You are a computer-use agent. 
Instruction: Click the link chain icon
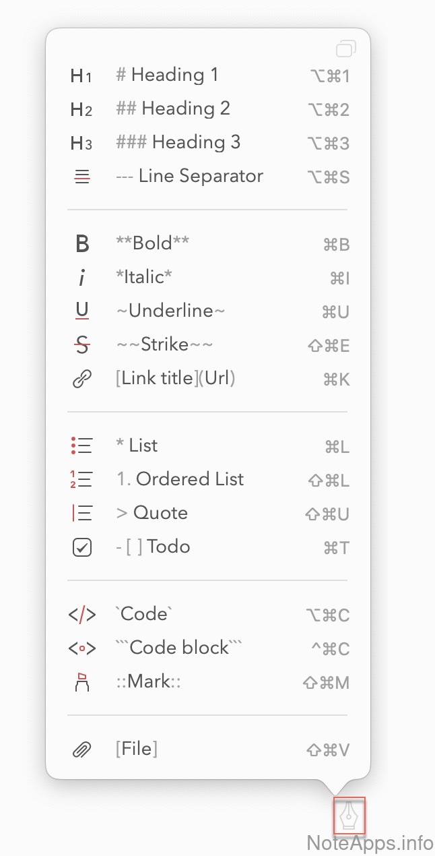(x=81, y=379)
